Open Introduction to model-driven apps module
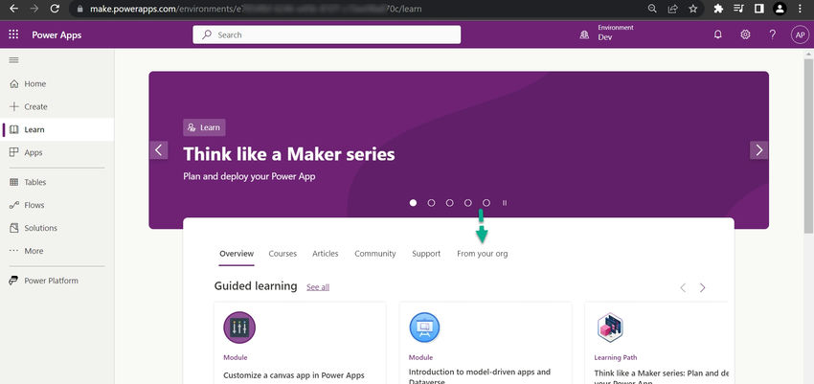The width and height of the screenshot is (814, 384). tap(486, 343)
